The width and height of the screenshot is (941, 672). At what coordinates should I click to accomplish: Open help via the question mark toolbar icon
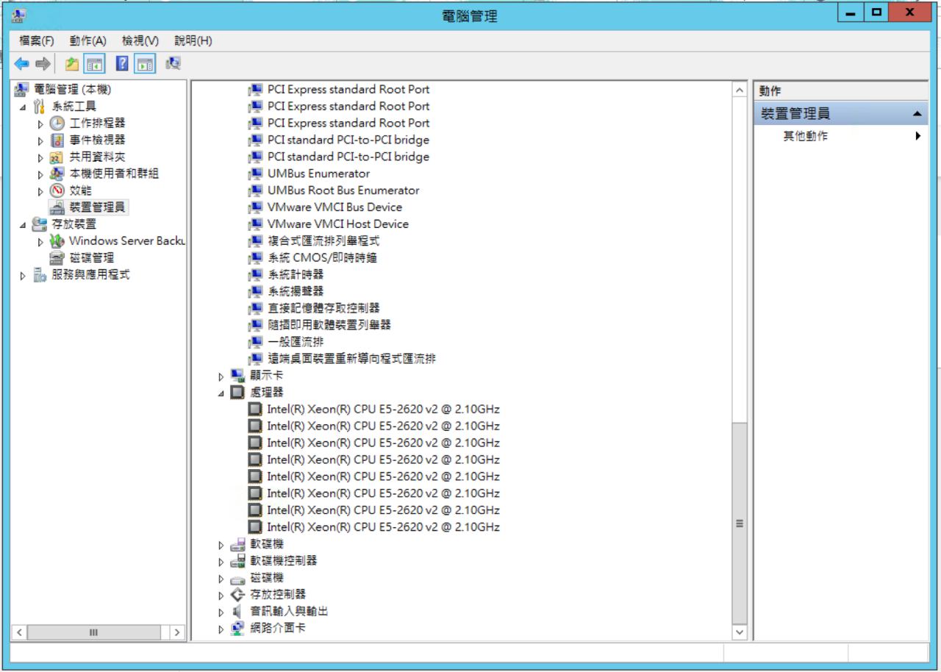[x=123, y=65]
